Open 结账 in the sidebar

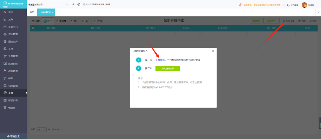tap(13, 78)
